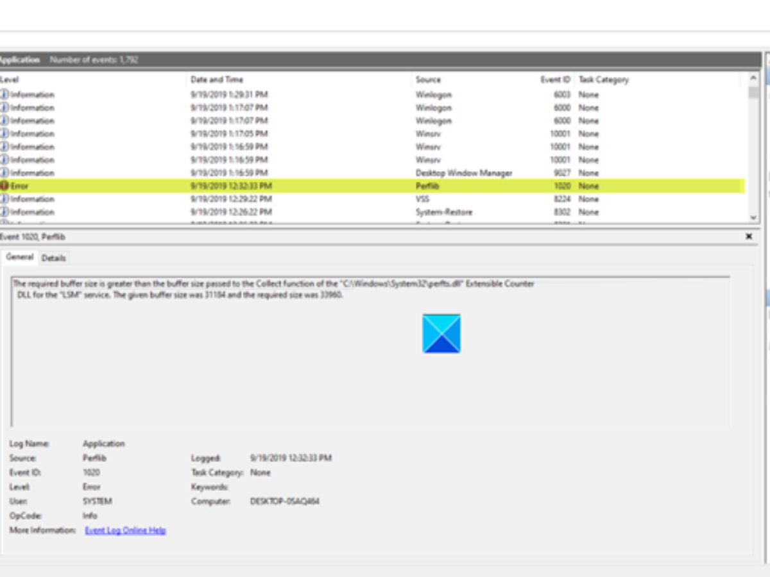Click the event list scrollbar down arrow
This screenshot has height=577, width=770.
753,218
